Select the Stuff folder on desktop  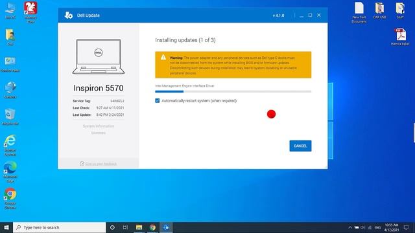400,10
